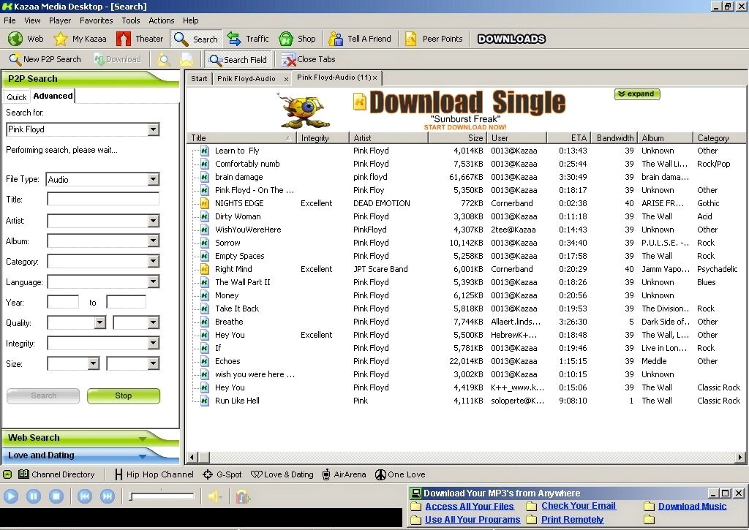Open Peer Points

pos(434,39)
